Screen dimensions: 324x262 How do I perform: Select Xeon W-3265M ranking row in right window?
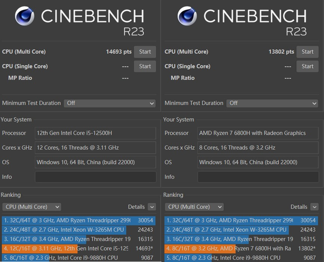click(241, 230)
